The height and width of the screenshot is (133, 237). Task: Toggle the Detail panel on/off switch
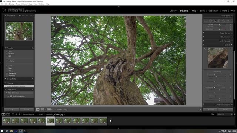point(204,45)
